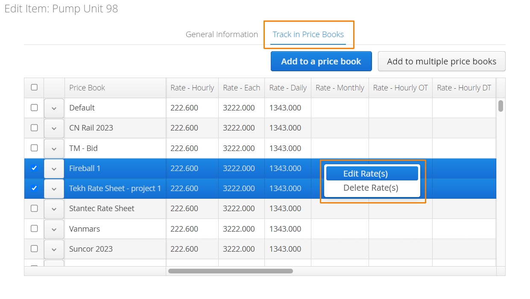The image size is (530, 299).
Task: Click Fireball 1 hourly rate 222.600
Action: coord(192,168)
